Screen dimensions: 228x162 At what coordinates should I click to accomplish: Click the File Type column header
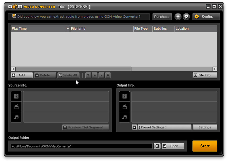coord(143,29)
